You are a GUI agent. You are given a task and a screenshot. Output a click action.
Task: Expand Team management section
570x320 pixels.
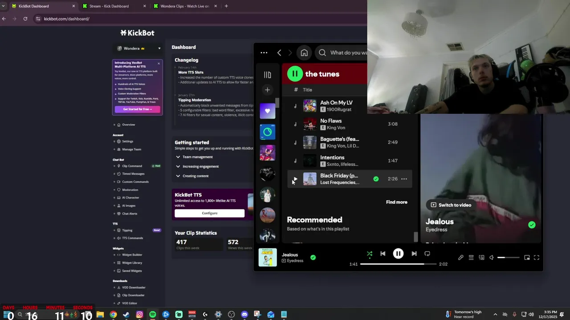click(x=194, y=157)
